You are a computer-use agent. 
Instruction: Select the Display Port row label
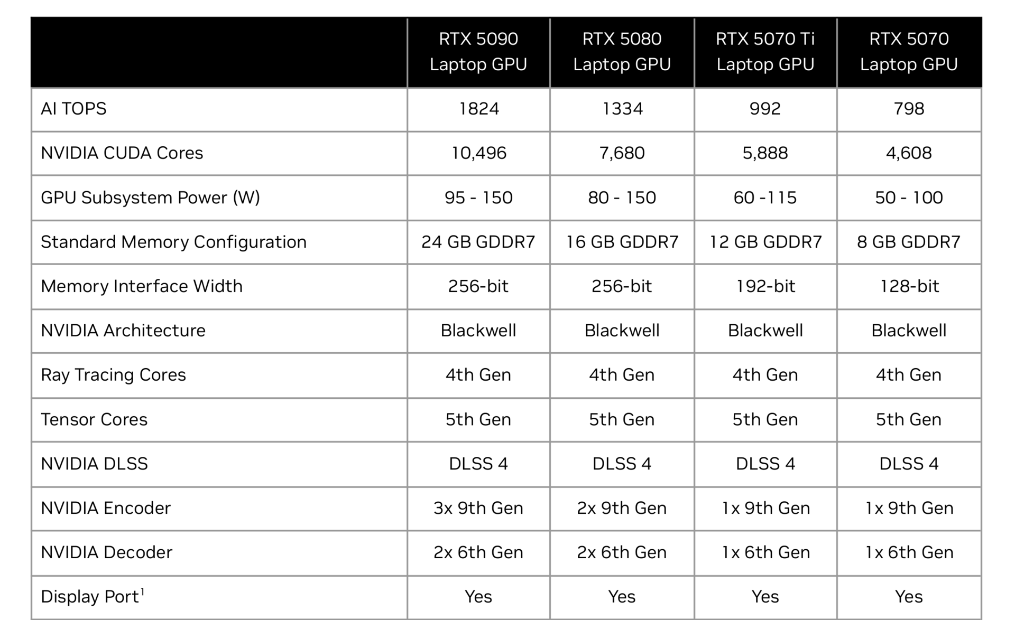point(90,597)
